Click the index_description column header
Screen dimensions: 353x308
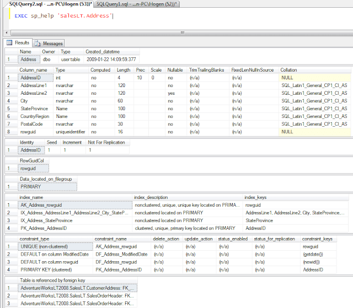tap(188, 197)
